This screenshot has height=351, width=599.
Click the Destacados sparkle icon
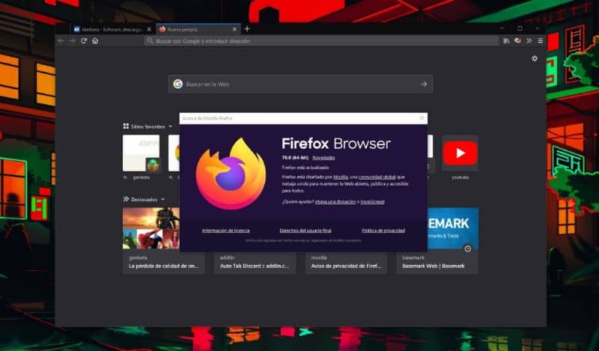click(x=126, y=199)
